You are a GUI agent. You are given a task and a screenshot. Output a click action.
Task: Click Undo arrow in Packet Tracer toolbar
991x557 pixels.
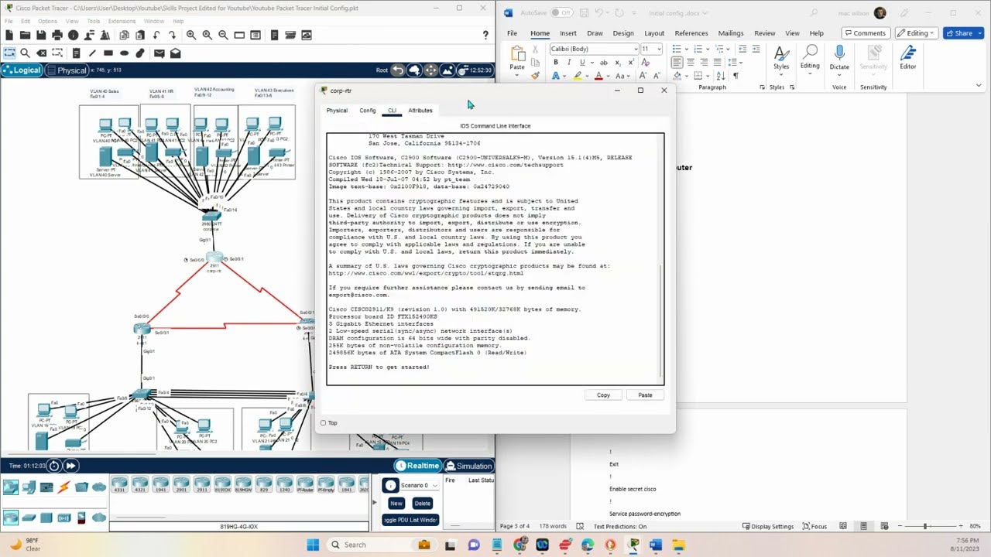[156, 35]
